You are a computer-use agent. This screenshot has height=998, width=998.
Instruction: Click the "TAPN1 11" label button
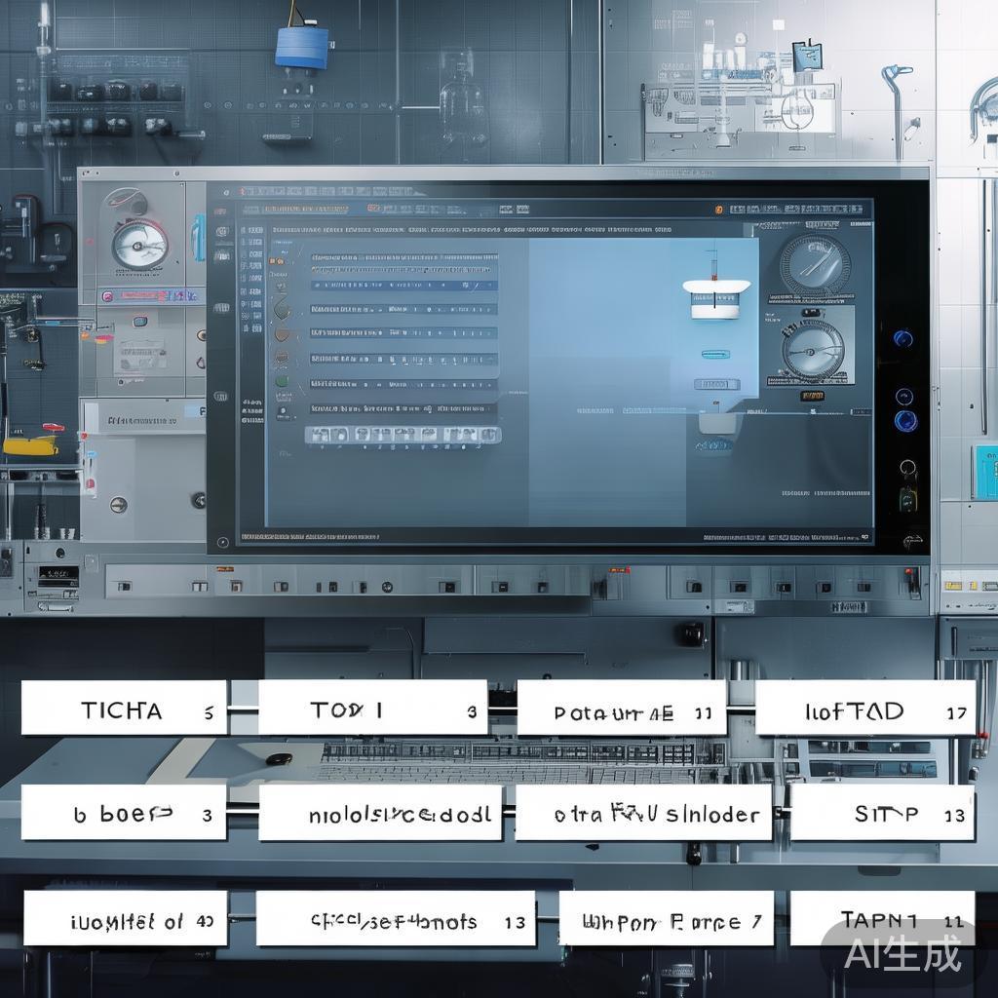click(882, 918)
